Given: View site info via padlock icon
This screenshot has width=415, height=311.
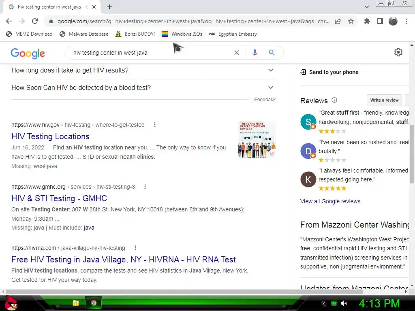Looking at the screenshot, I should pyautogui.click(x=51, y=21).
